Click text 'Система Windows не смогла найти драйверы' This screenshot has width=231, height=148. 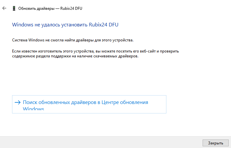click(x=53, y=40)
